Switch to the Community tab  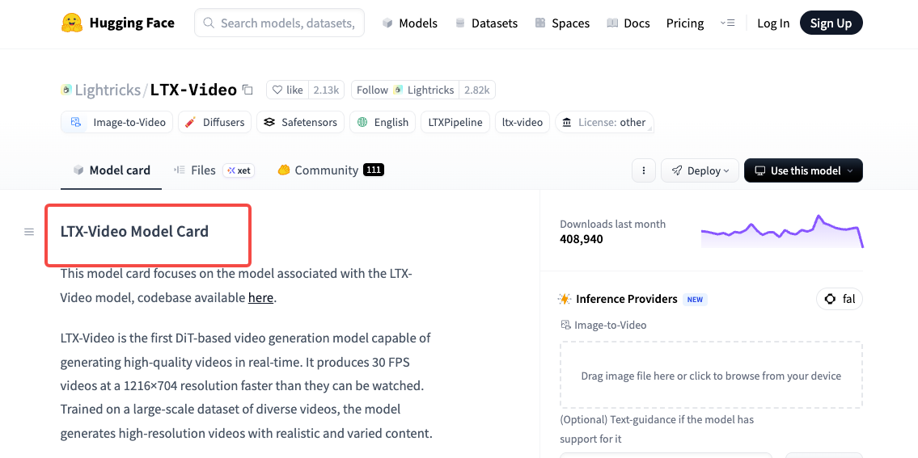tap(330, 170)
